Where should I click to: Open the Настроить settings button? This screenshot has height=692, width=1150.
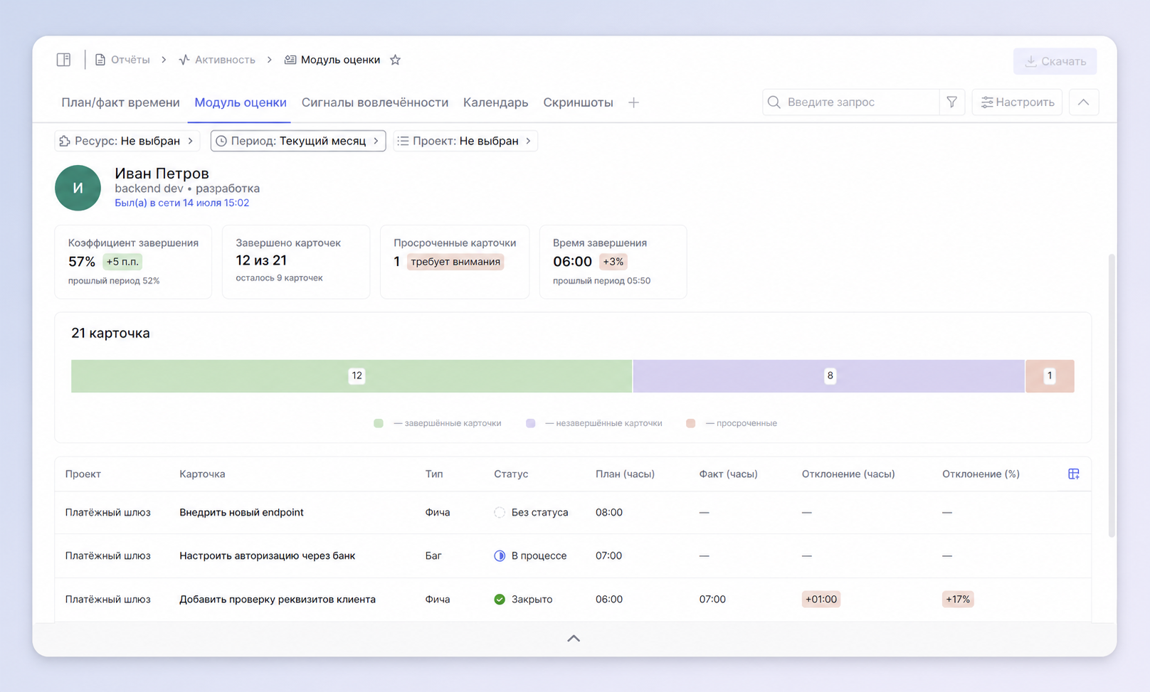pyautogui.click(x=1018, y=102)
